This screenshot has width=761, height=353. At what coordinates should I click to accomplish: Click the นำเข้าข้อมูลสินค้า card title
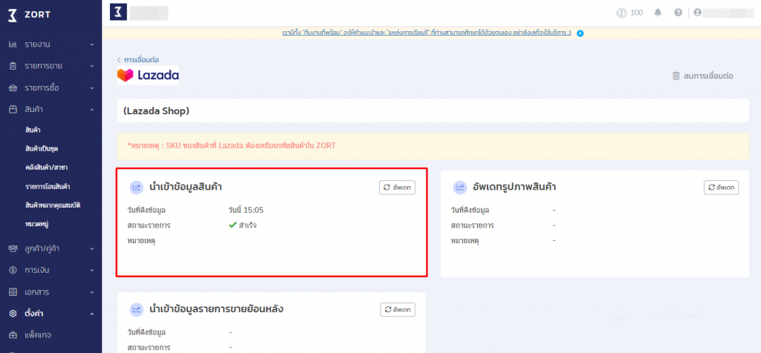(x=186, y=187)
